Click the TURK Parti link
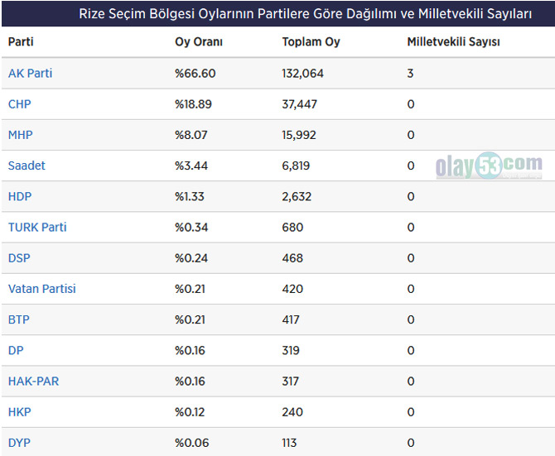 (x=37, y=228)
